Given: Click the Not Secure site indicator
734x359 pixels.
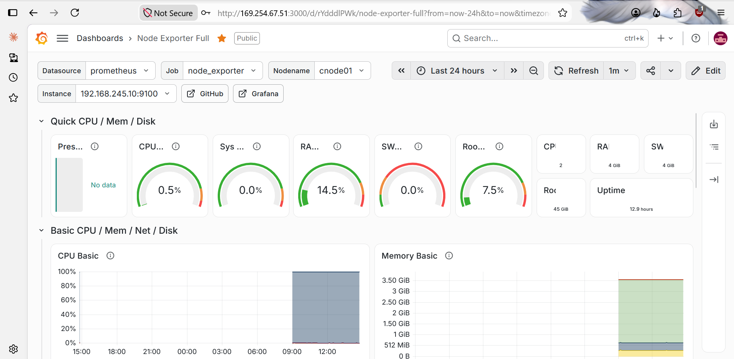Looking at the screenshot, I should point(168,13).
